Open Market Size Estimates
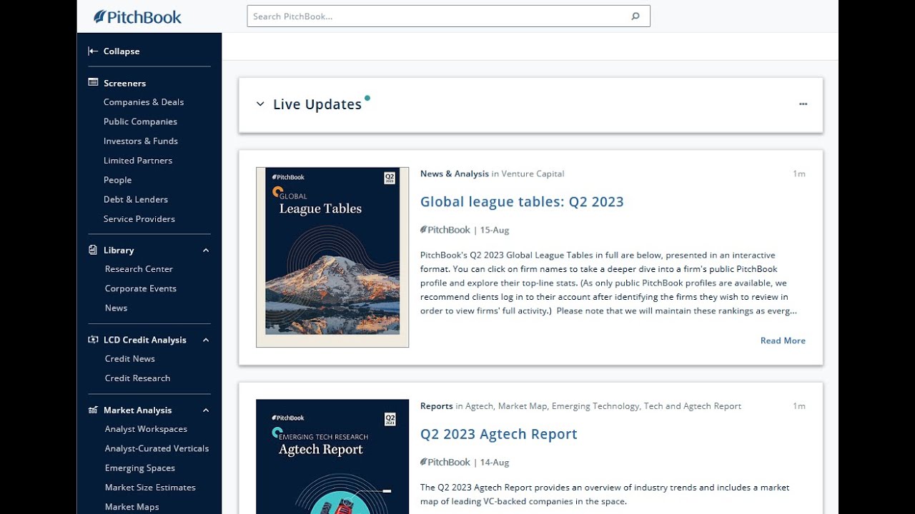This screenshot has height=514, width=915. point(150,487)
